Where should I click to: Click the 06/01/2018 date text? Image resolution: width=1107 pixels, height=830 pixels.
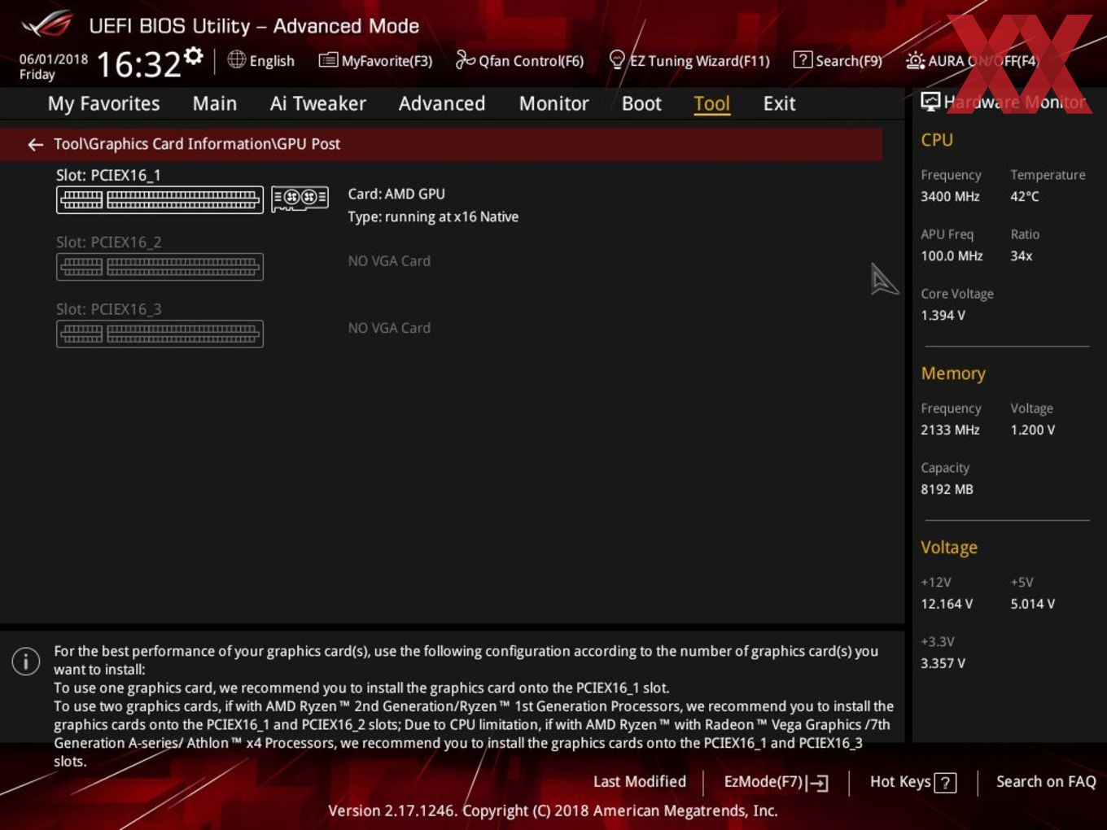(x=54, y=59)
